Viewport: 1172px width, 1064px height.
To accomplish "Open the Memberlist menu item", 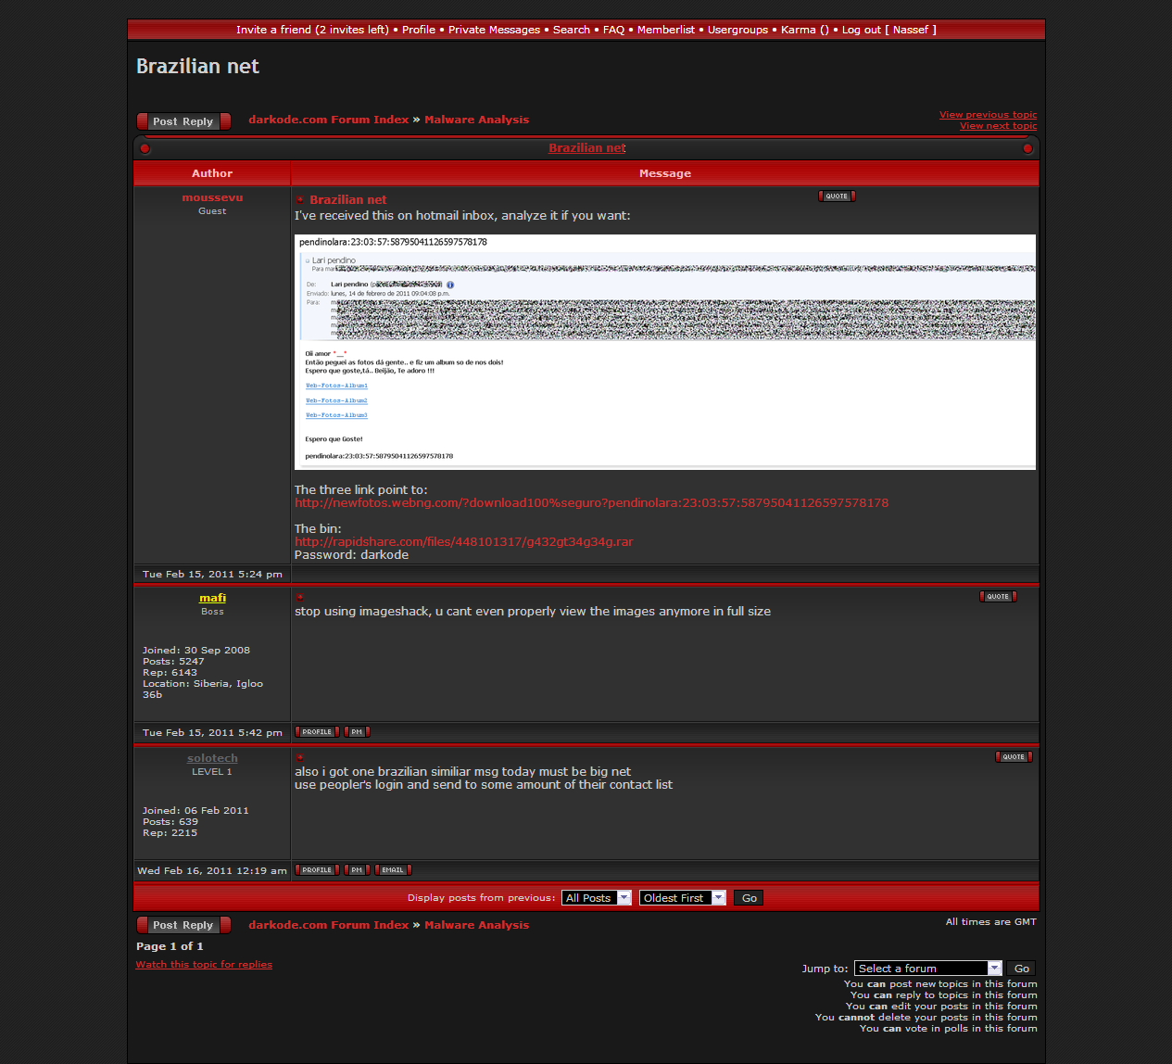I will (665, 30).
